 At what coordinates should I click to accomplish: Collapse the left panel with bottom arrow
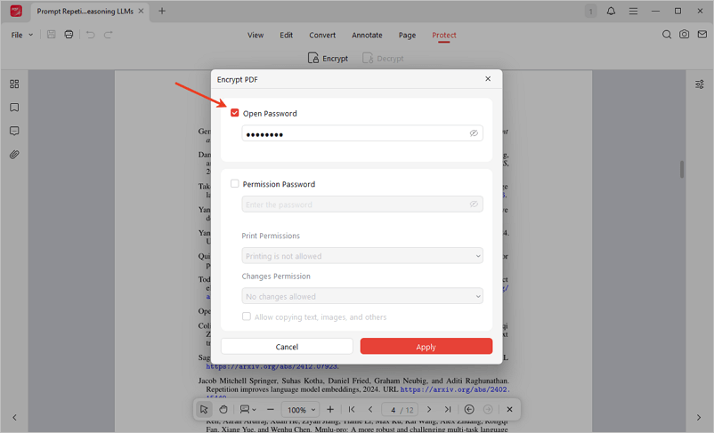(x=14, y=417)
